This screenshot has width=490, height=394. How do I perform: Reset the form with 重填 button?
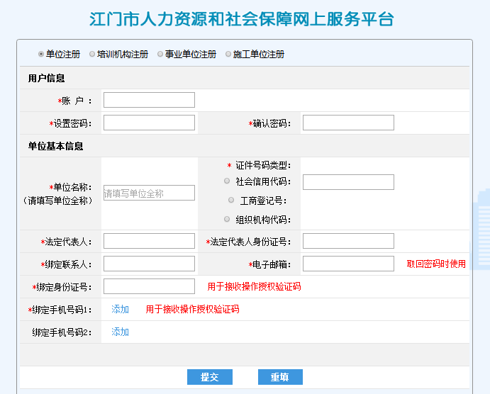(280, 377)
